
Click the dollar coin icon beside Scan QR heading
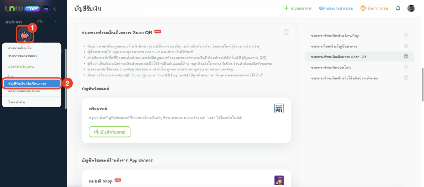point(286,32)
